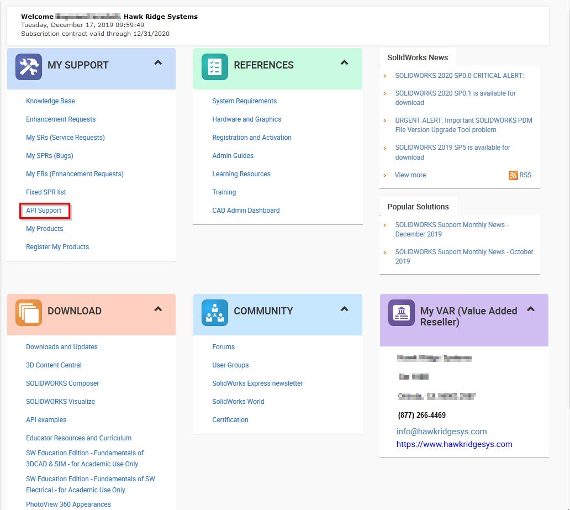Visit https://www.hawkridgesys.com website
The height and width of the screenshot is (510, 570).
click(455, 444)
